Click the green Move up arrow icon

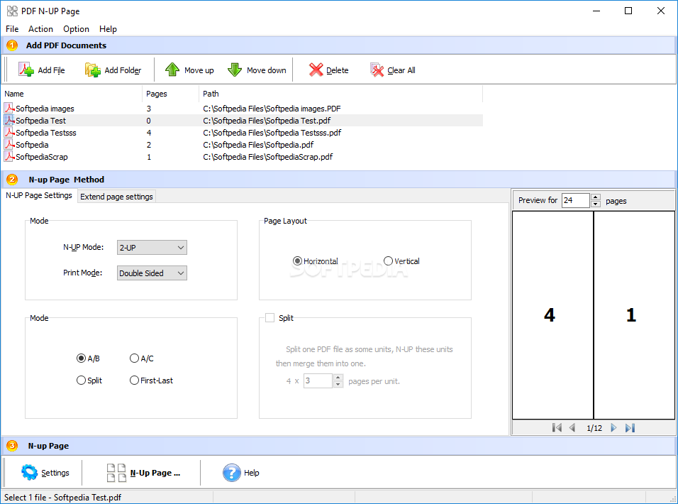[x=172, y=70]
